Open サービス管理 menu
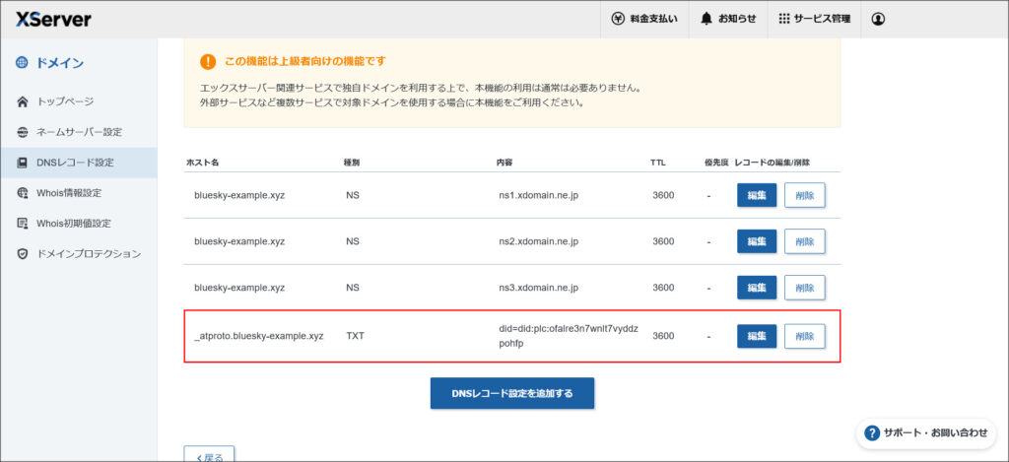The width and height of the screenshot is (1009, 462). tap(814, 20)
